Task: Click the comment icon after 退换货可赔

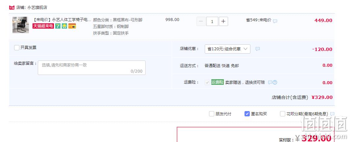Action: pos(270,83)
